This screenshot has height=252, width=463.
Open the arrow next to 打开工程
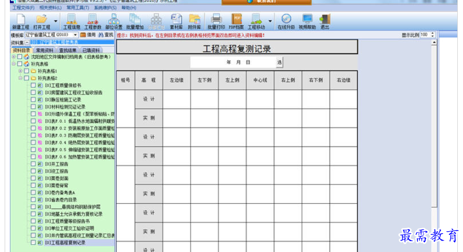[56, 21]
